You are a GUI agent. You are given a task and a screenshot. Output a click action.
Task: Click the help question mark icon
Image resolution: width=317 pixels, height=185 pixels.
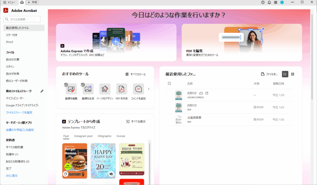(x=263, y=2)
